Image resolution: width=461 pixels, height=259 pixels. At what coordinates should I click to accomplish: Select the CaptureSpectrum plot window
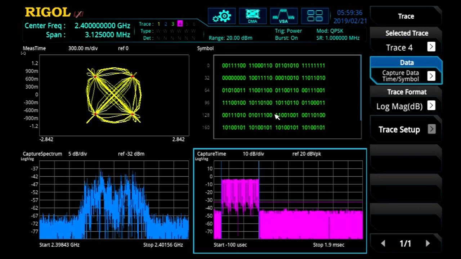tap(114, 200)
